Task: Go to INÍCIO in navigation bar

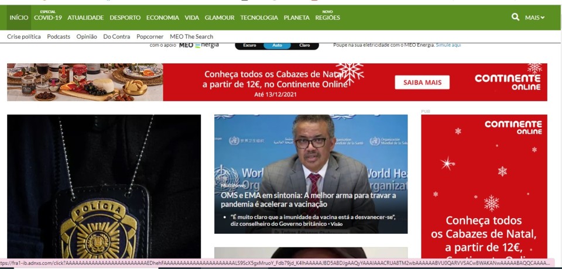Action: point(19,18)
